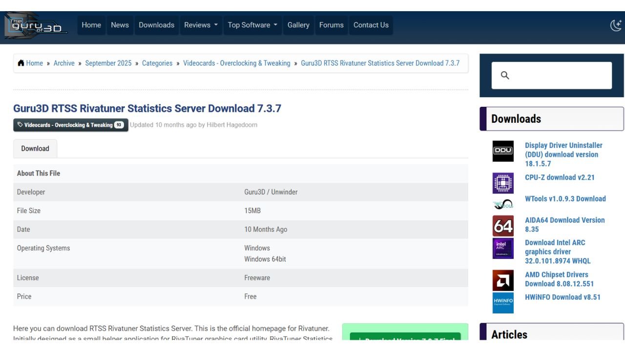Open AIDA64 Download Version 8.35 link
This screenshot has height=351, width=625.
565,225
